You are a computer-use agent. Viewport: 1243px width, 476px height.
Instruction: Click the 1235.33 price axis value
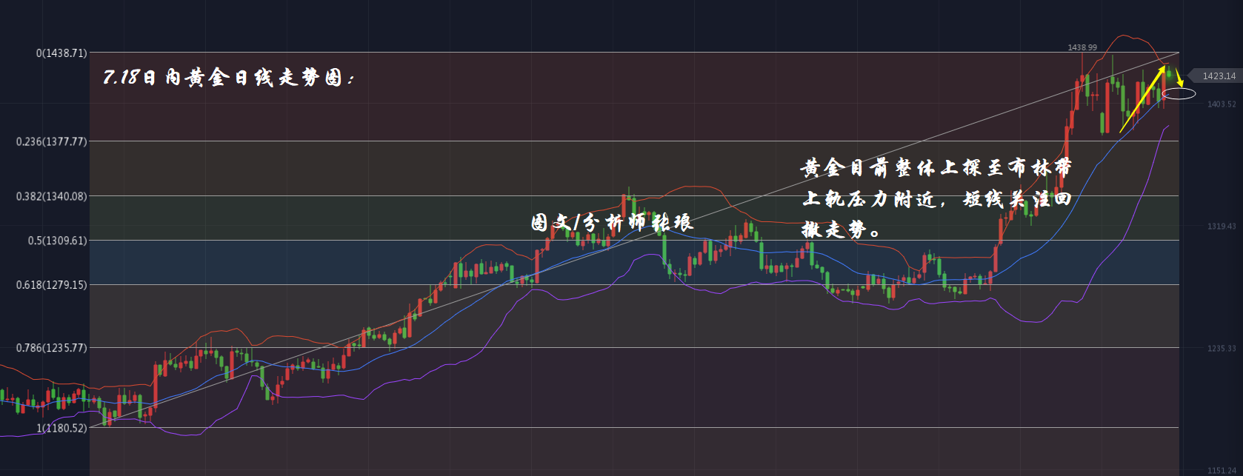click(1222, 349)
